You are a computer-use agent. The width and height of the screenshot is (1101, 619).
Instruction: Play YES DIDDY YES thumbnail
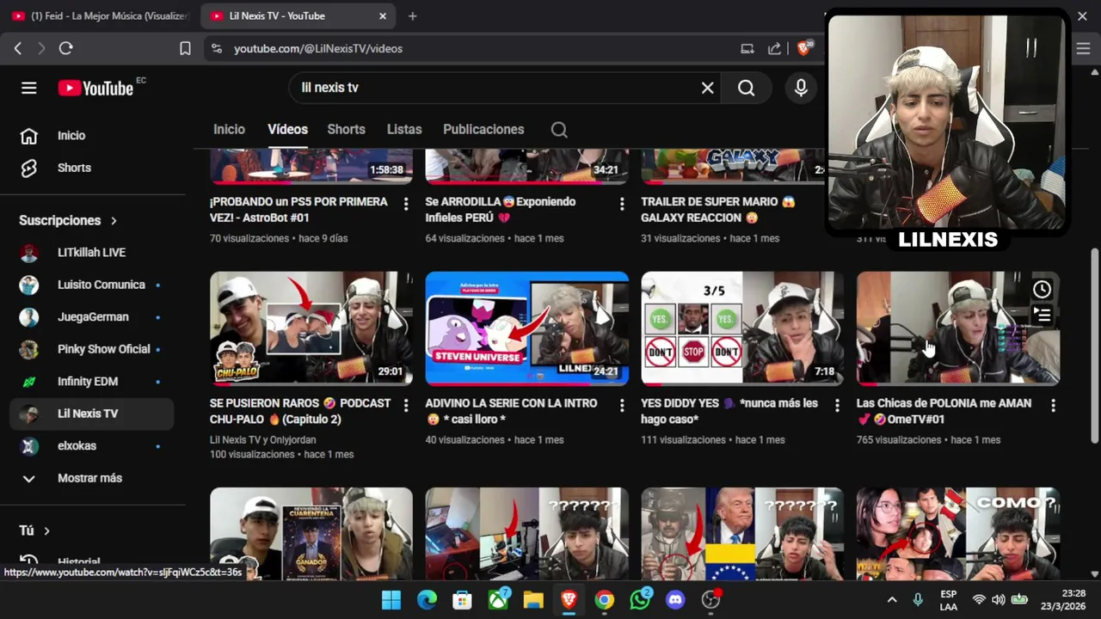(742, 328)
